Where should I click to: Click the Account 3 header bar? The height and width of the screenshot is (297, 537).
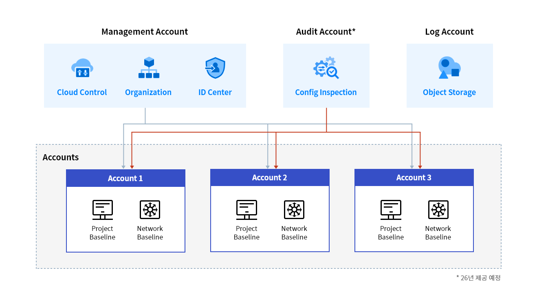414,177
